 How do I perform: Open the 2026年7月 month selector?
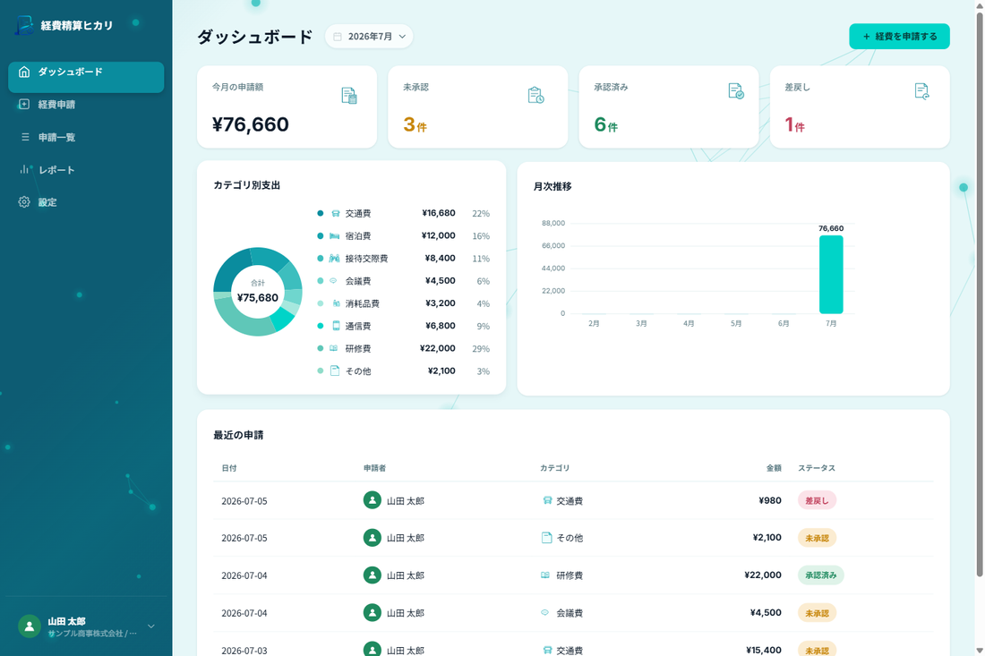369,37
